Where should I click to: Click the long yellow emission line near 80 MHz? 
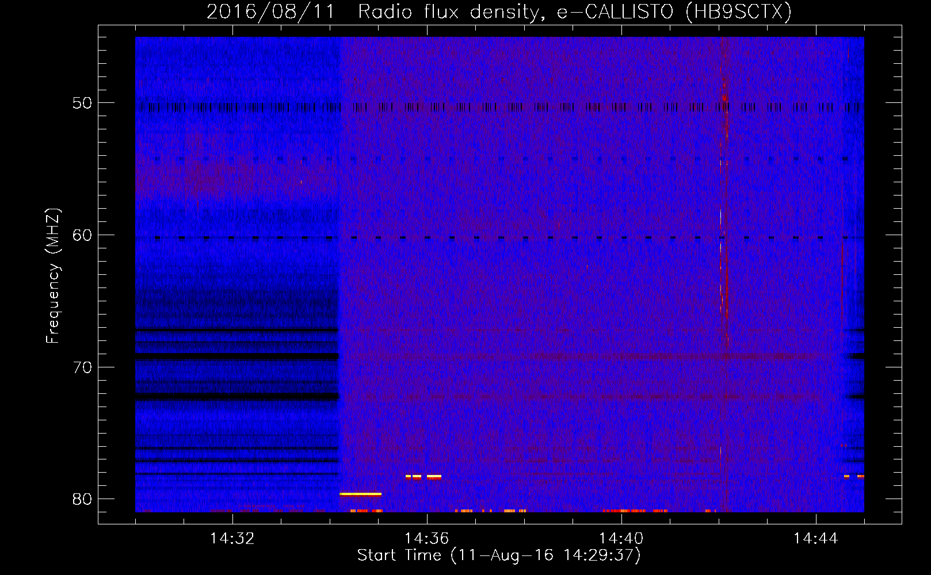pos(361,494)
